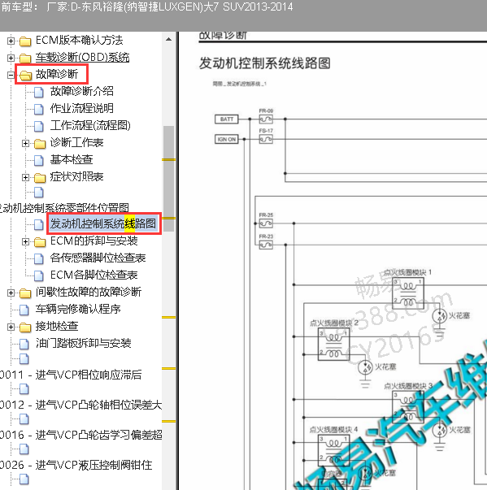The height and width of the screenshot is (490, 487).
Task: Expand the 诊断工作表 folder node
Action: (x=26, y=144)
